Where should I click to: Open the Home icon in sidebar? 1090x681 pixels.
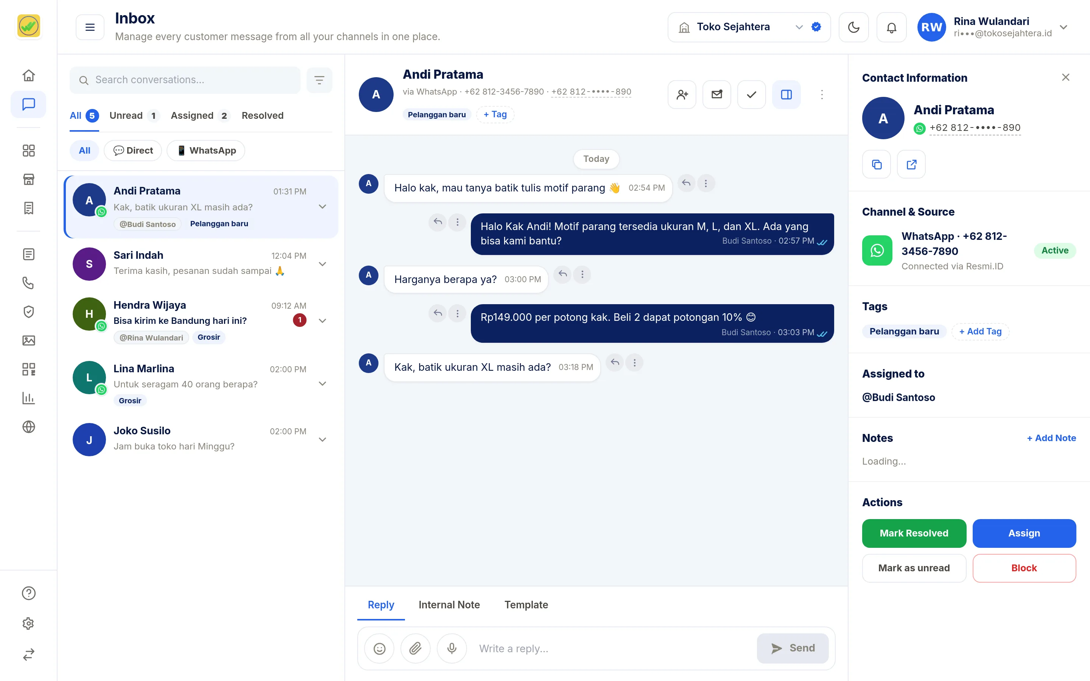pos(28,75)
